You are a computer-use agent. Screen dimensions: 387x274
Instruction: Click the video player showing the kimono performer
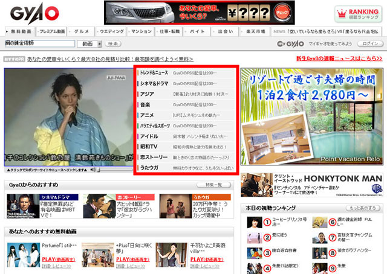69,117
